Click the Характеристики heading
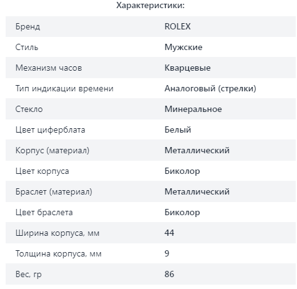 pyautogui.click(x=150, y=6)
